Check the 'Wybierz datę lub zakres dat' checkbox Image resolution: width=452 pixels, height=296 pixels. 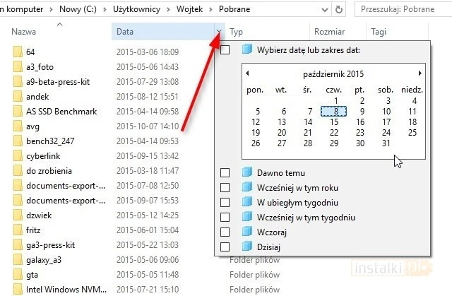click(x=225, y=50)
